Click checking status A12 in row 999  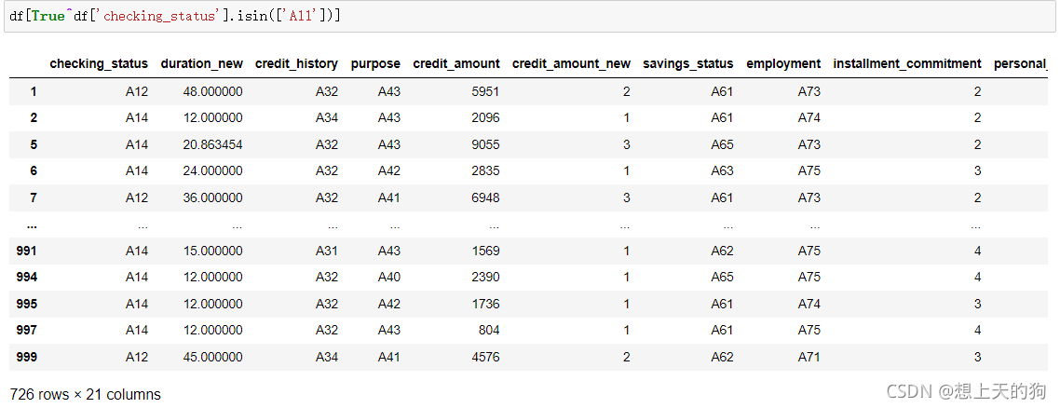[x=137, y=357]
